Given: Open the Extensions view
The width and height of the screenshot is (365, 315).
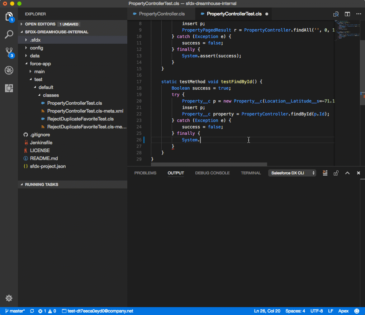Looking at the screenshot, I should 9,87.
